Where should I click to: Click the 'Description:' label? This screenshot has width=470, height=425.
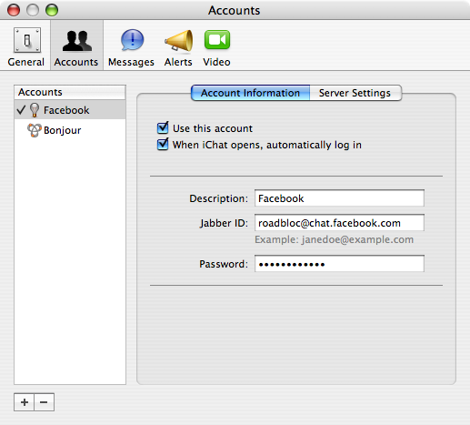coord(219,198)
